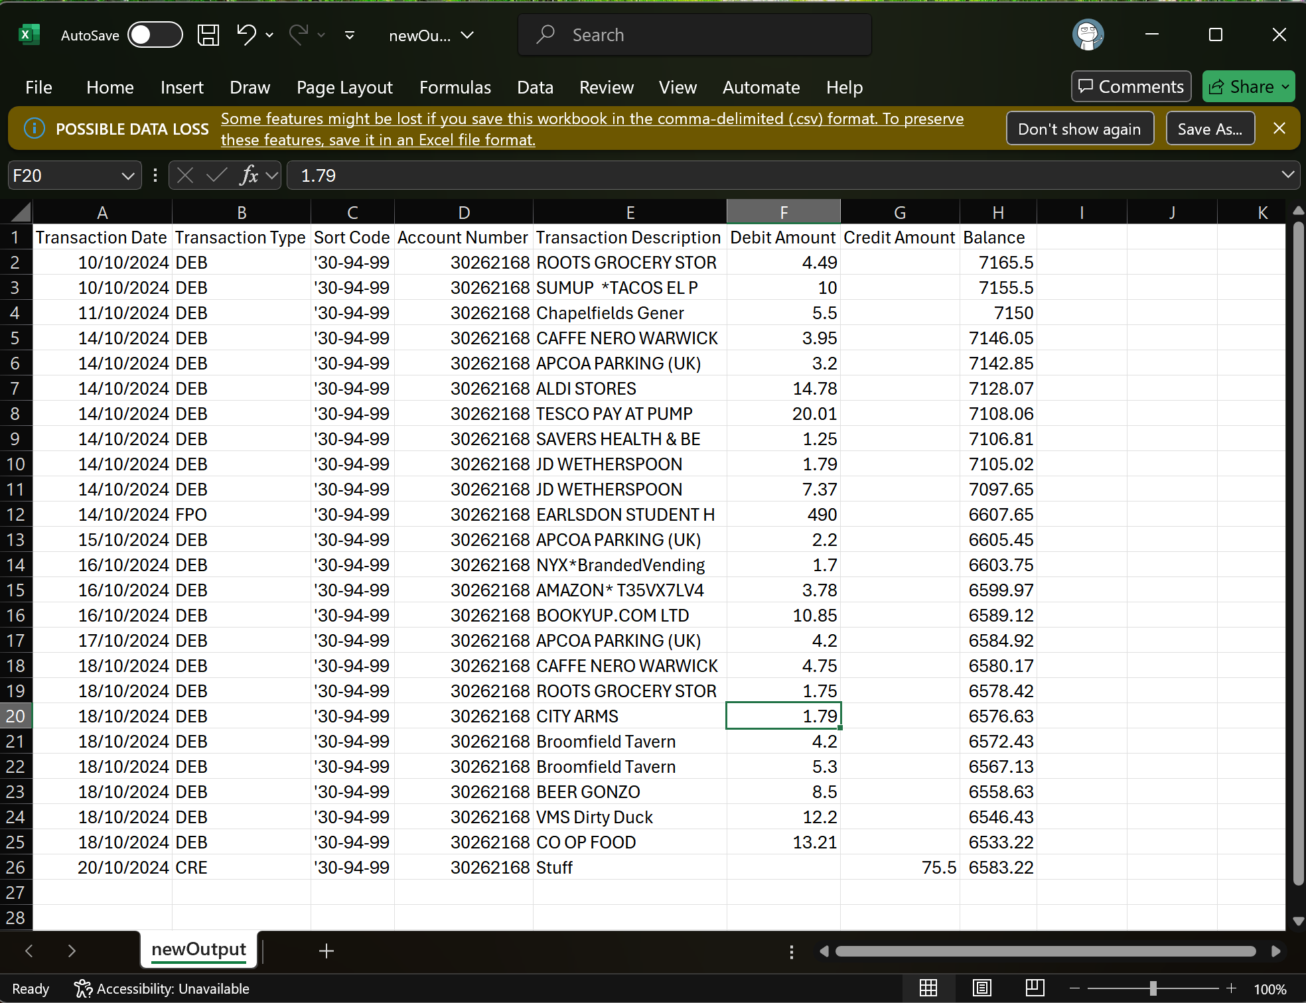Click the Normal view grid icon

tap(928, 988)
